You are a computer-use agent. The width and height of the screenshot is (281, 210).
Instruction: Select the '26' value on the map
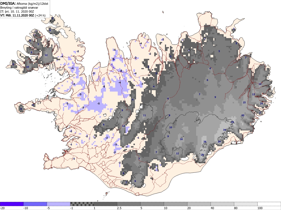click(x=205, y=142)
